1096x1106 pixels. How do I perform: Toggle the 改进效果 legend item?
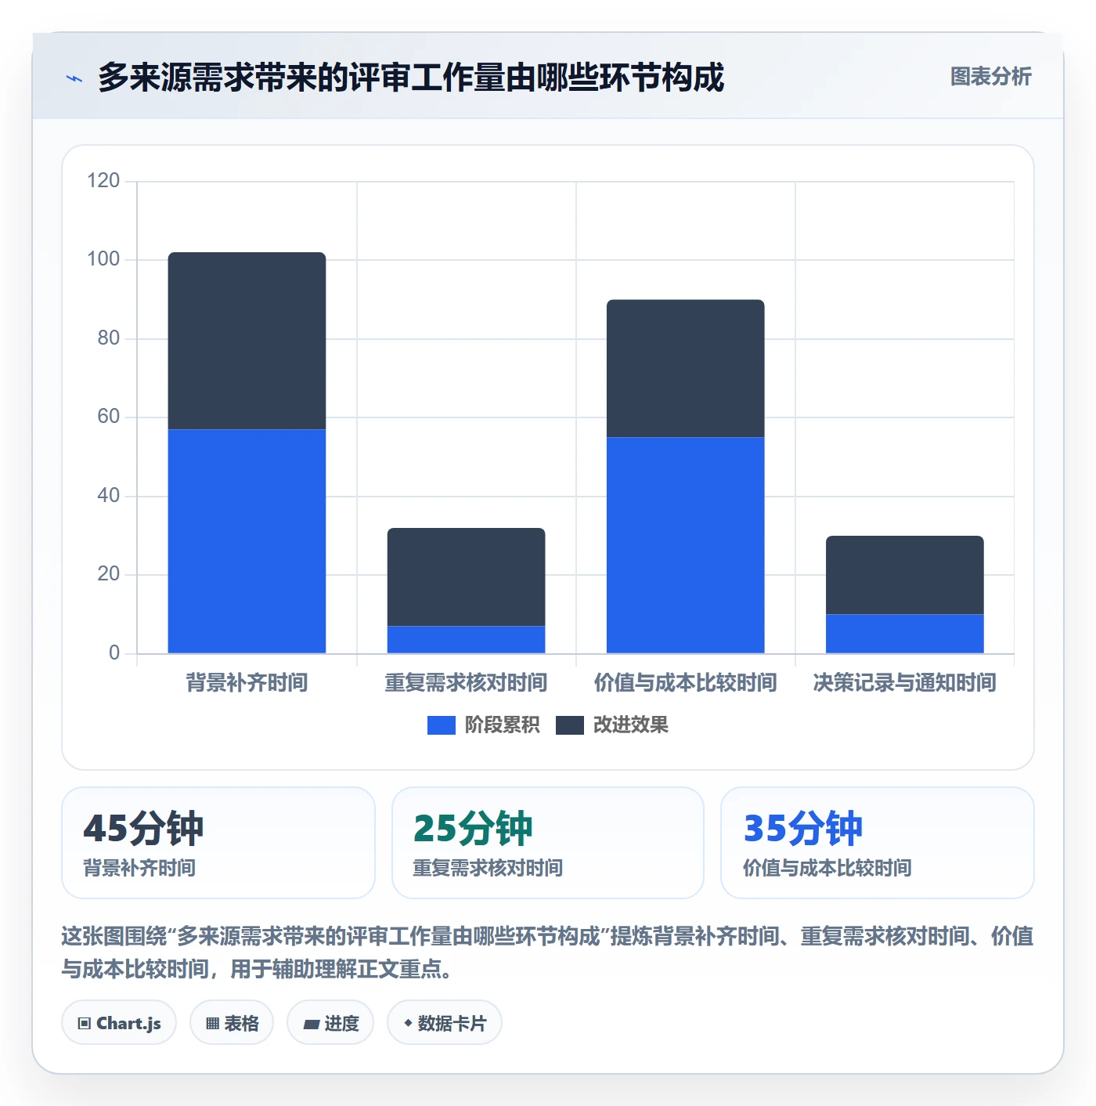tap(612, 725)
